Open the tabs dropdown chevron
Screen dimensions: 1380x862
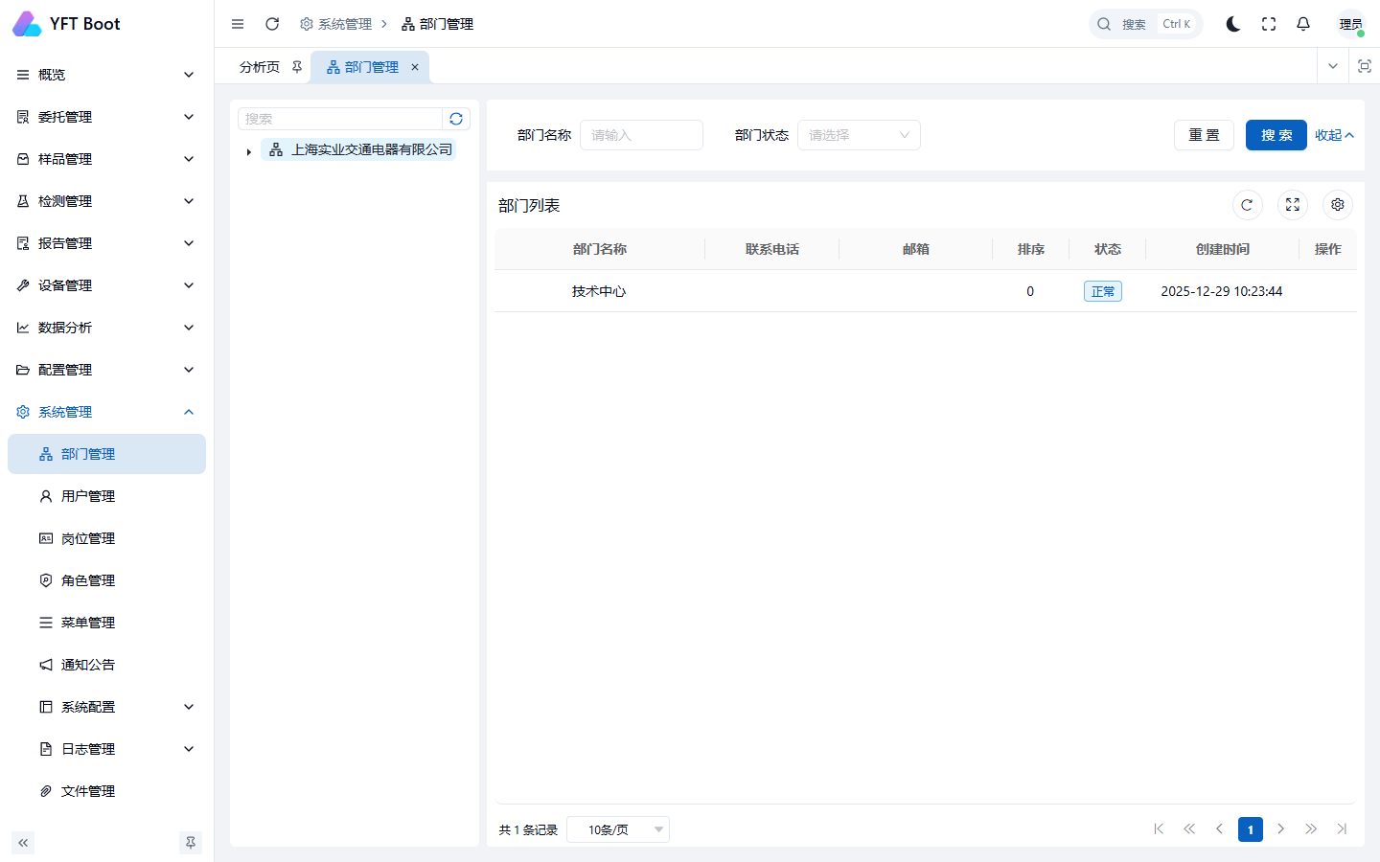(x=1333, y=66)
